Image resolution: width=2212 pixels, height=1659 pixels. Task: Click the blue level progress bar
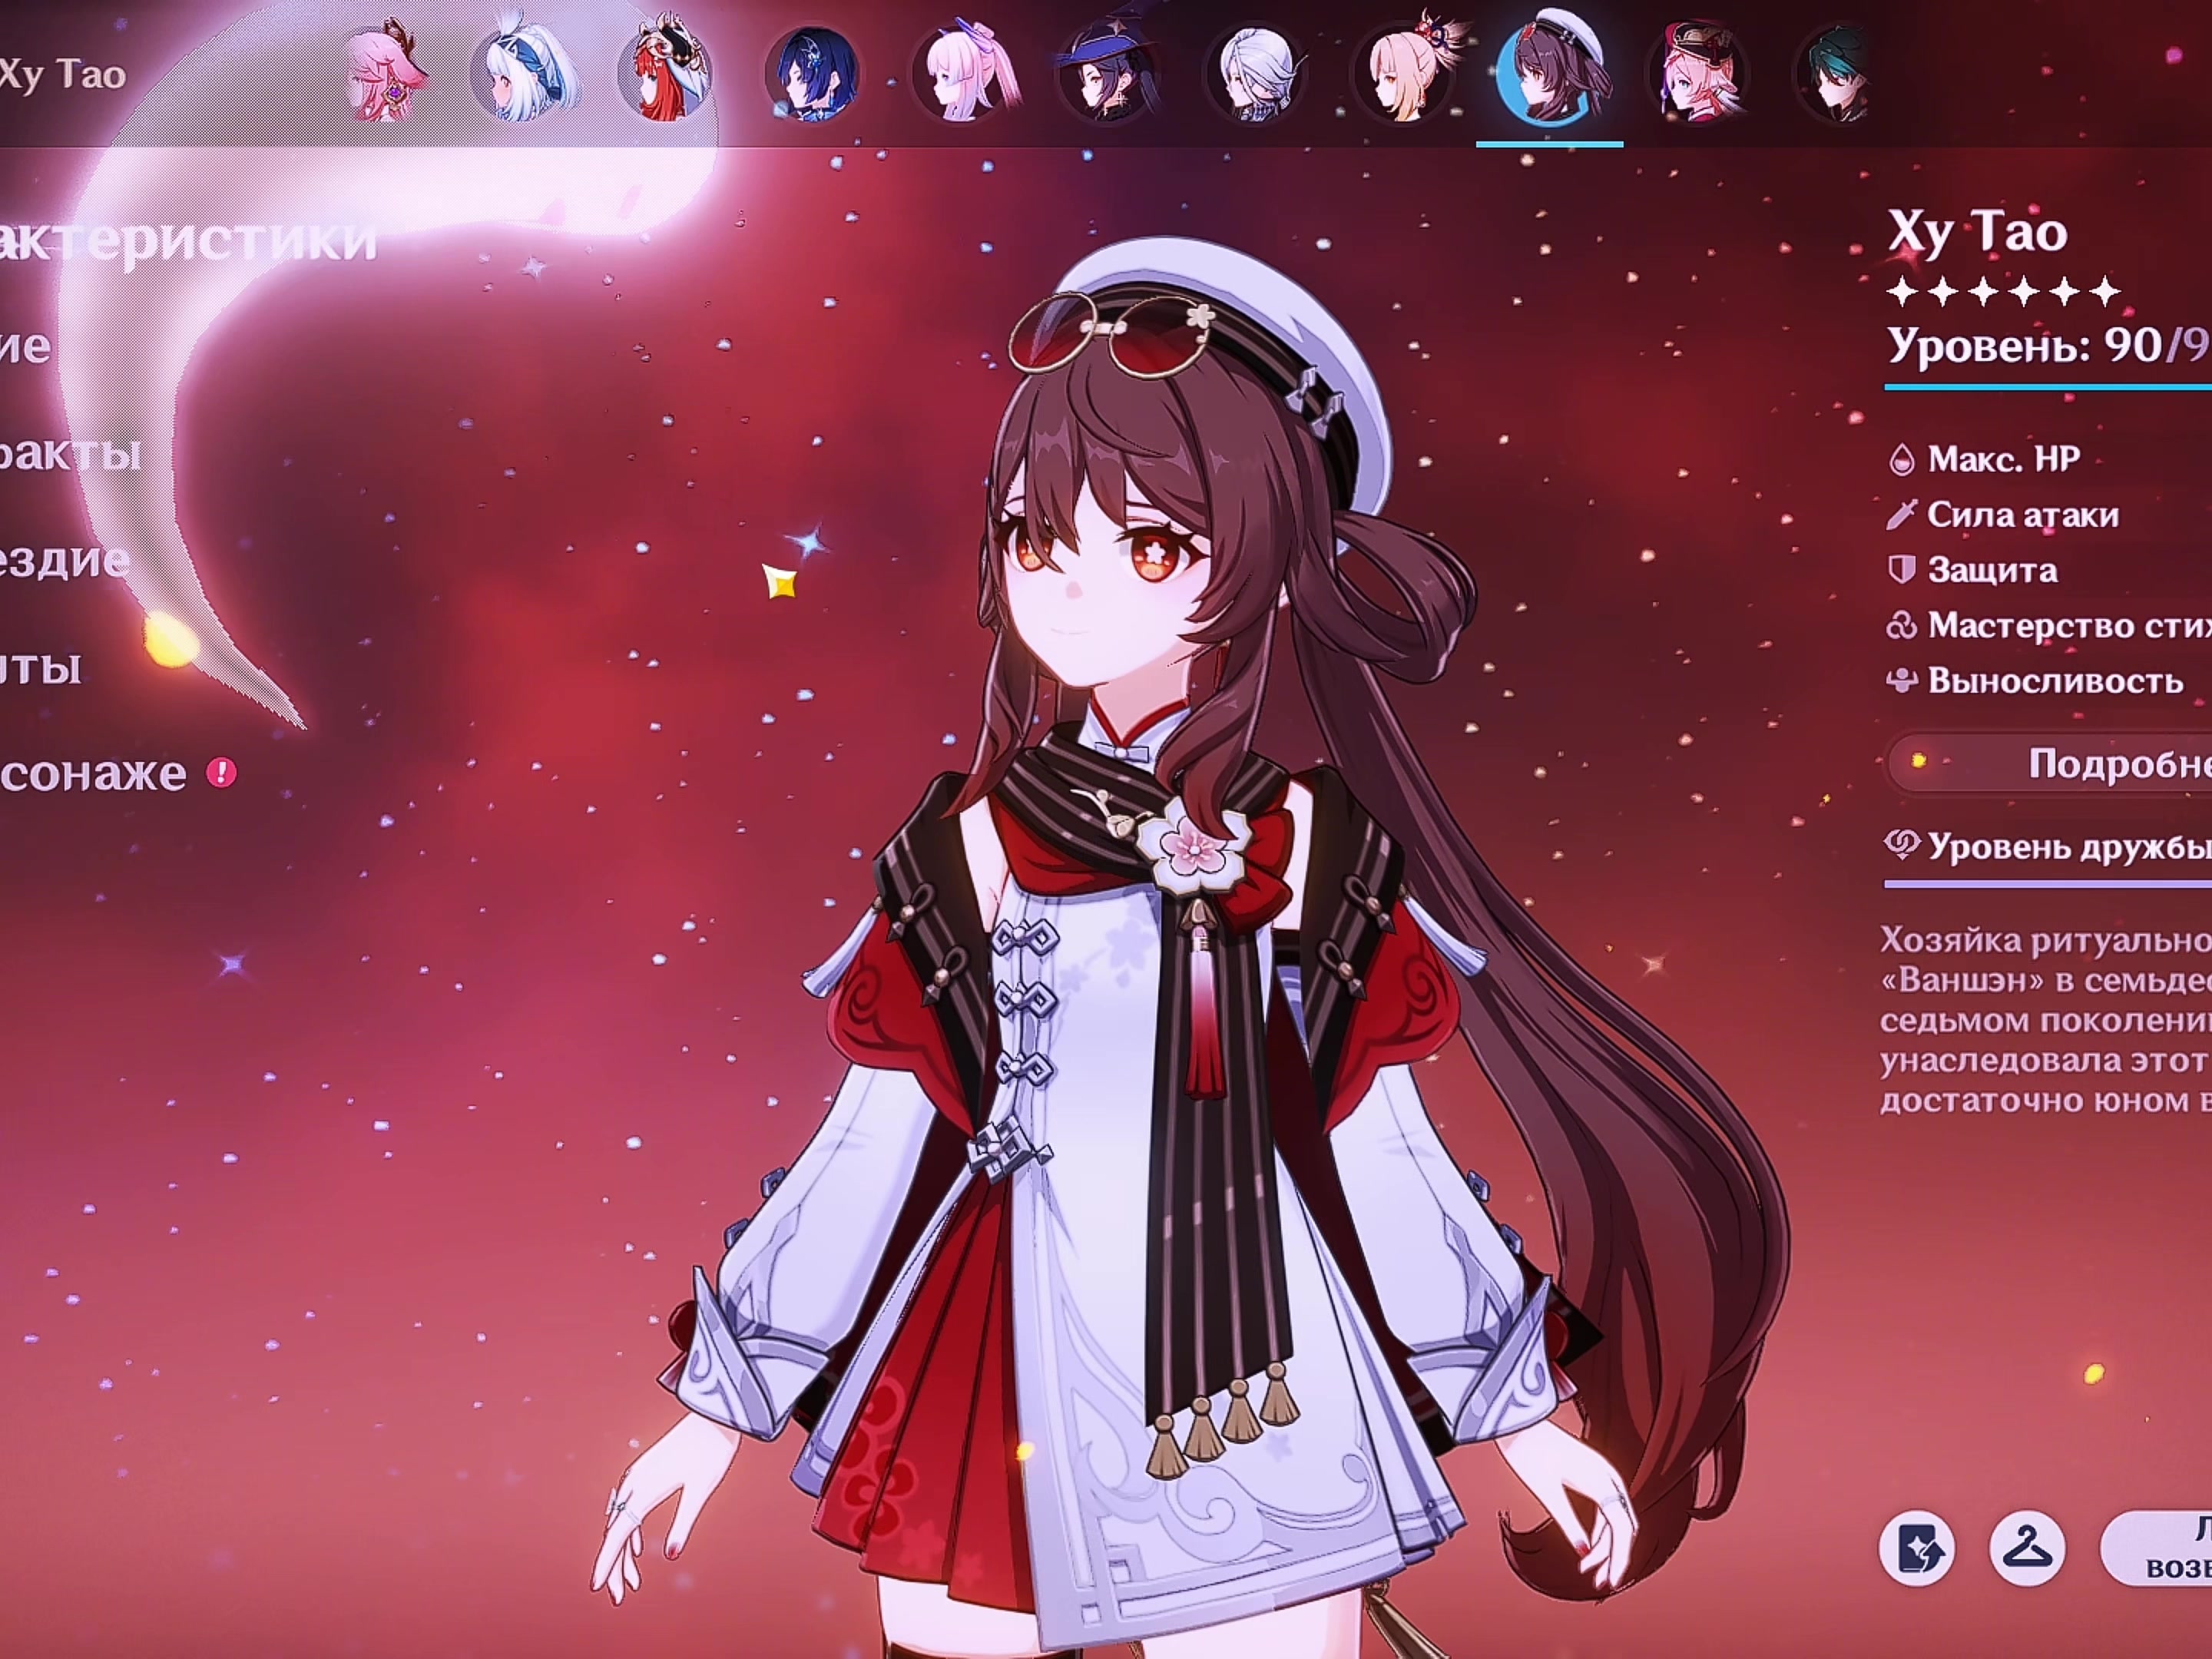2048,386
